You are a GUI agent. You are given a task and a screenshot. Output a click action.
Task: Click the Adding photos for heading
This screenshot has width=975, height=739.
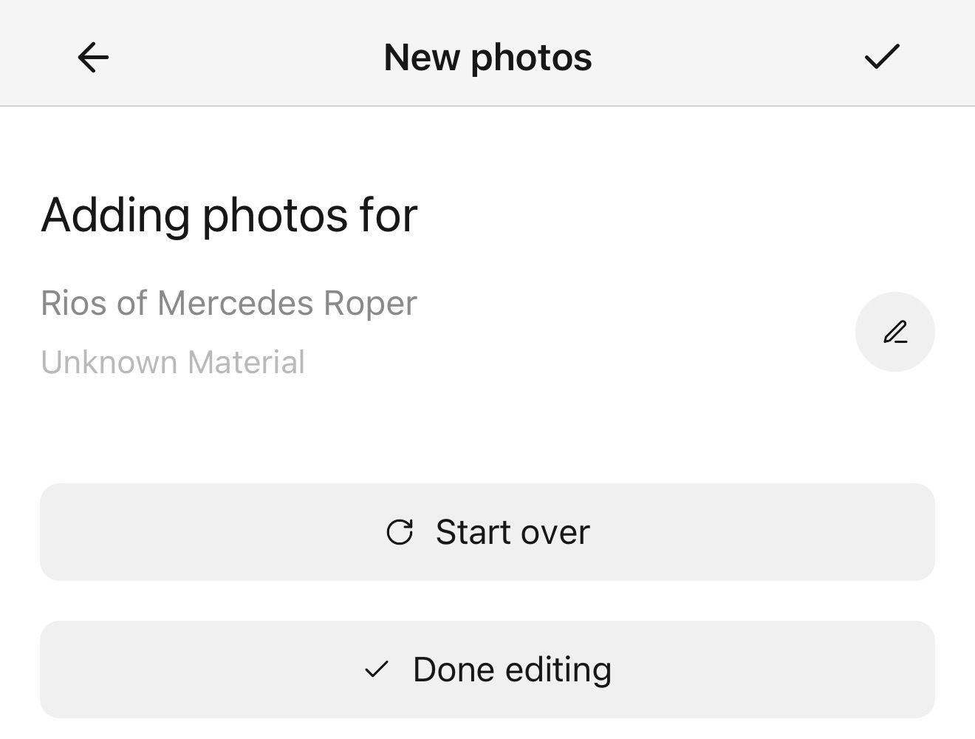[229, 215]
